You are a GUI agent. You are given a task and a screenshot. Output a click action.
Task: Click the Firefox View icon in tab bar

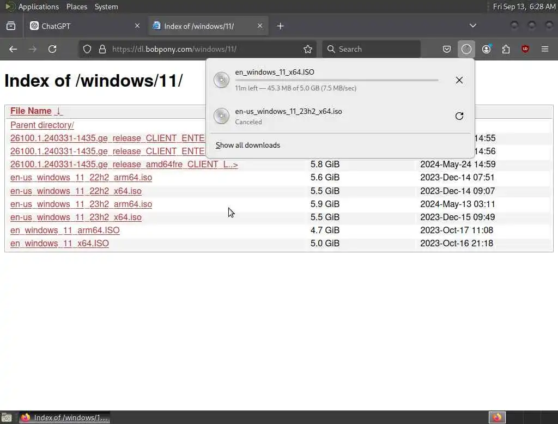[11, 26]
